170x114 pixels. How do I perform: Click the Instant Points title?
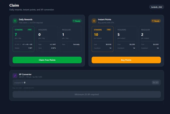pos(104,20)
